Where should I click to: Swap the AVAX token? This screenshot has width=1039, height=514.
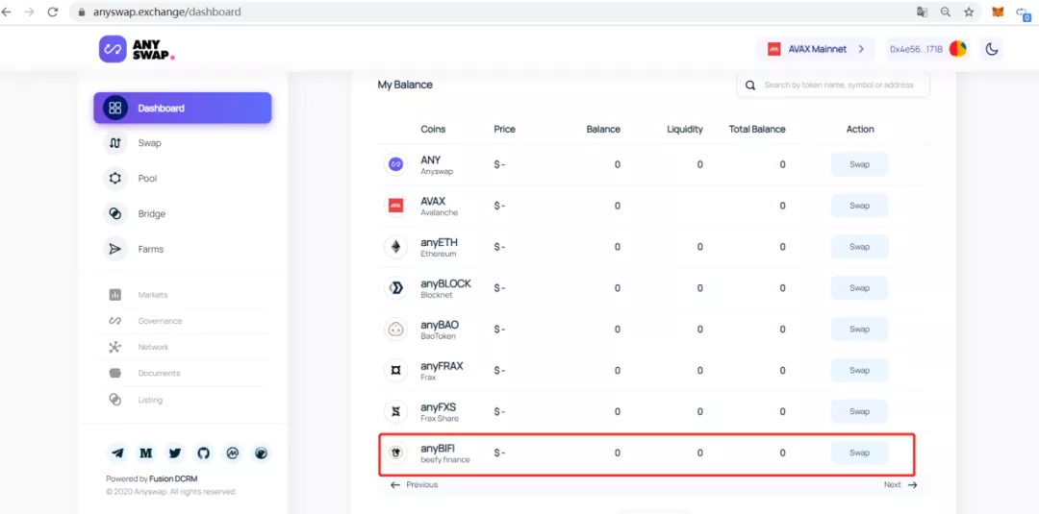859,206
